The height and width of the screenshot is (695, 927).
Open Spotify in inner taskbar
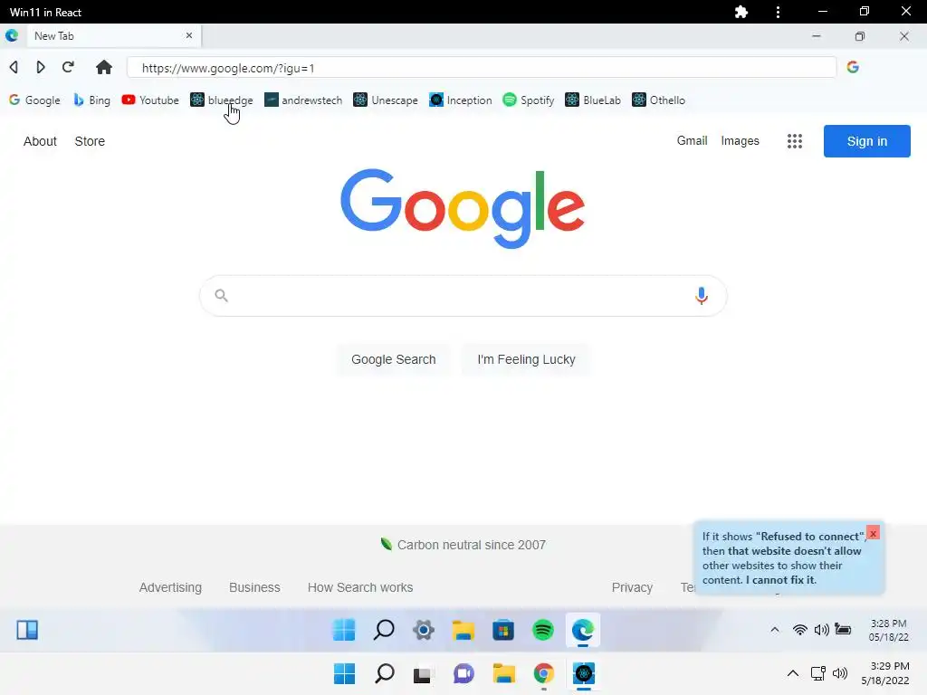click(543, 630)
